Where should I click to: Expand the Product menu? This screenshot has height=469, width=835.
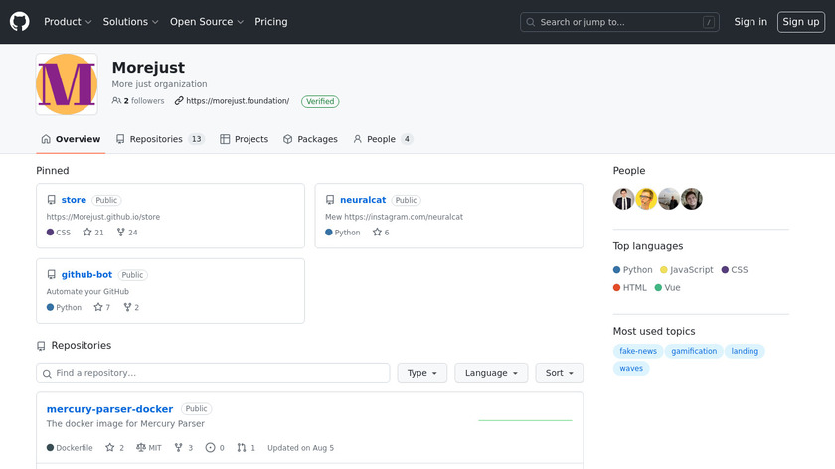coord(68,22)
